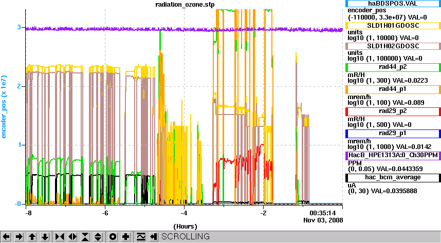Click the -8 hours tick label
The width and height of the screenshot is (441, 243).
click(x=28, y=213)
